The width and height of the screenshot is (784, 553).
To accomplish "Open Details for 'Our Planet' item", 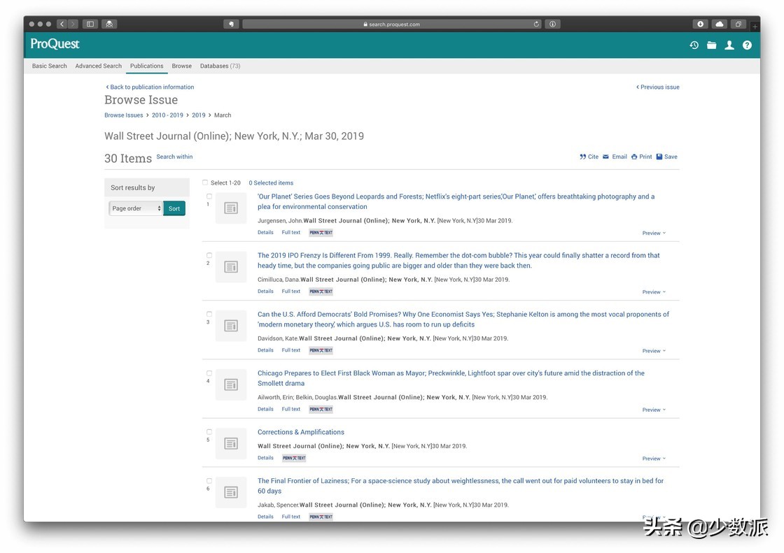I will 265,233.
